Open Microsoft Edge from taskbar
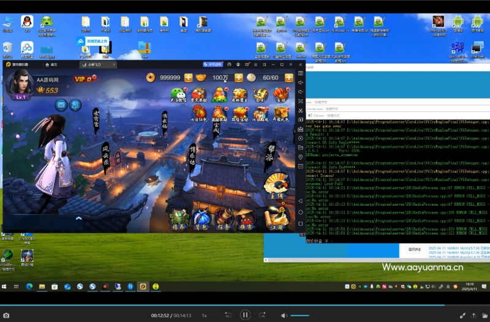This screenshot has width=490, height=322. (29, 286)
